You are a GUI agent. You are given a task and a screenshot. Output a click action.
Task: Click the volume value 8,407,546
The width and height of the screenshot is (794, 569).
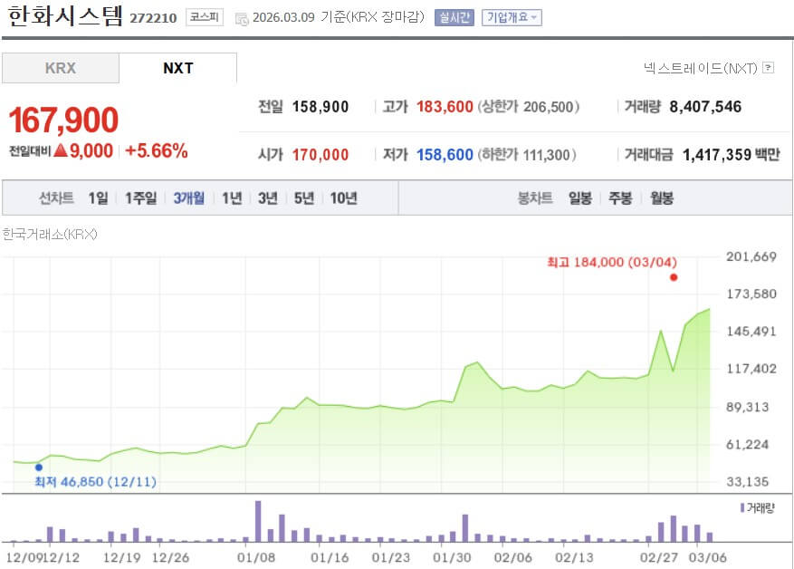[x=705, y=107]
